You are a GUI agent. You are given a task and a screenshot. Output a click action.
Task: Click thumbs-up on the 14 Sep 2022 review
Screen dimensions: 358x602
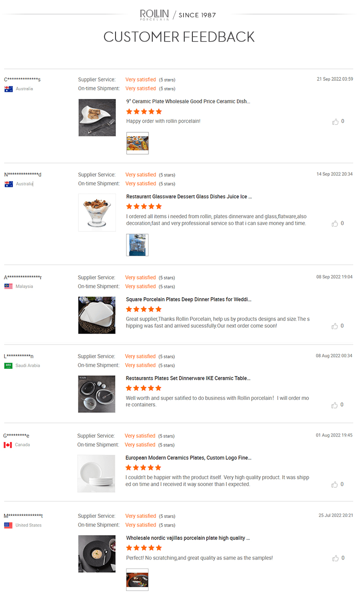point(335,224)
